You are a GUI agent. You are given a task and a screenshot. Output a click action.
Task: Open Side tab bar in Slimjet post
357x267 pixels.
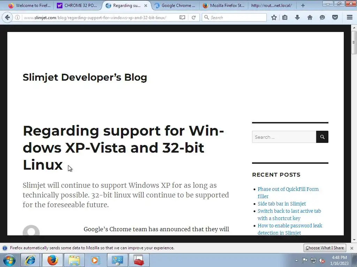pyautogui.click(x=282, y=204)
